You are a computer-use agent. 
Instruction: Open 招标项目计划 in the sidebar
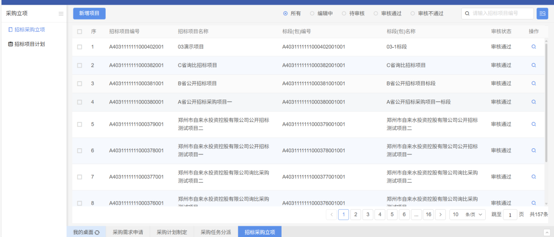tap(30, 44)
